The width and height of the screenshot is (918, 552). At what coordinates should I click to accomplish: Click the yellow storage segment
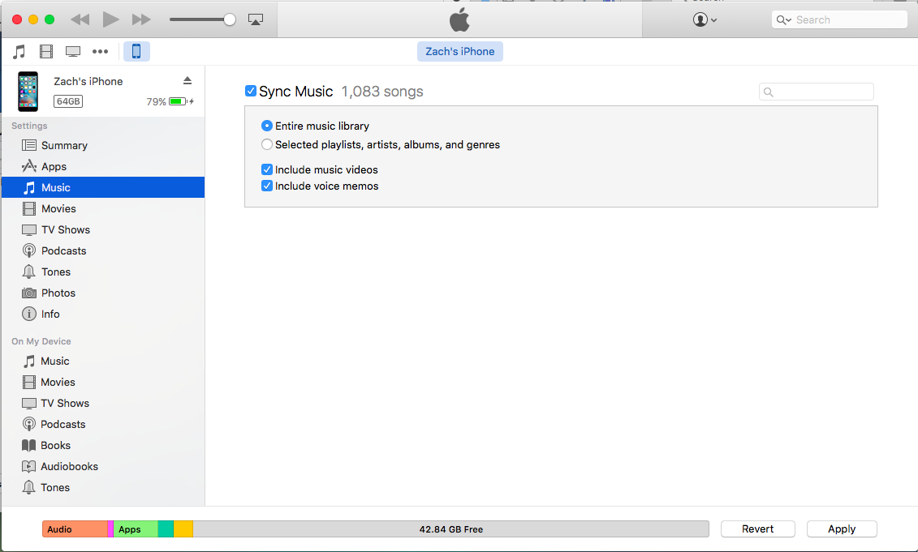click(183, 529)
